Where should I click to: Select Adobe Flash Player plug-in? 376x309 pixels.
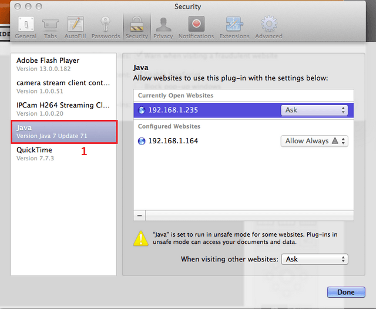tap(63, 64)
